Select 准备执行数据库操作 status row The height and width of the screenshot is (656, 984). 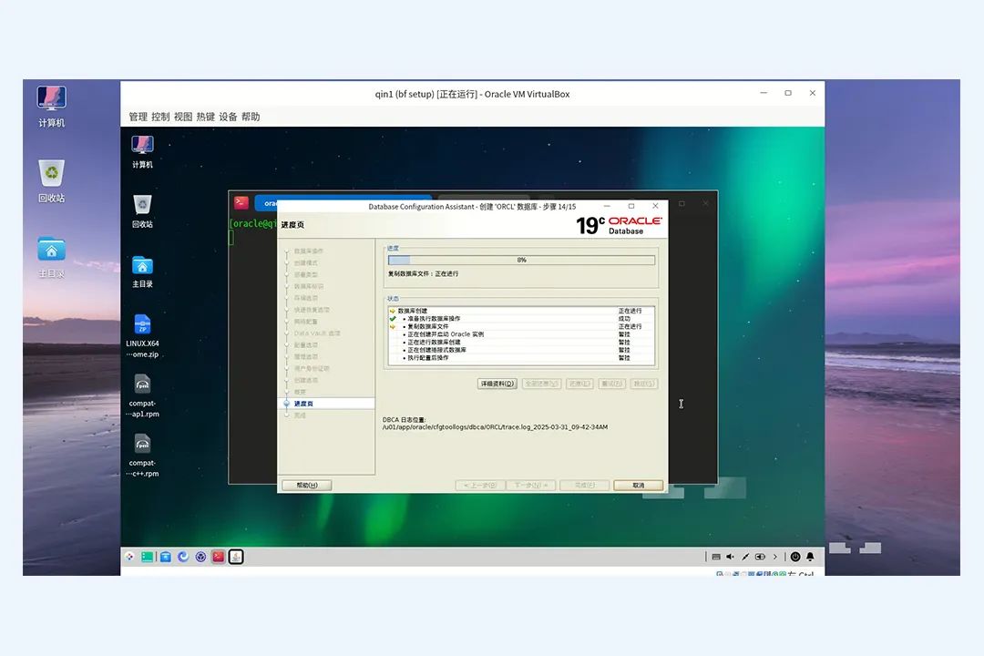point(521,318)
